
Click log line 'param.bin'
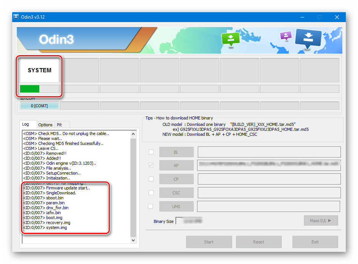[44, 203]
